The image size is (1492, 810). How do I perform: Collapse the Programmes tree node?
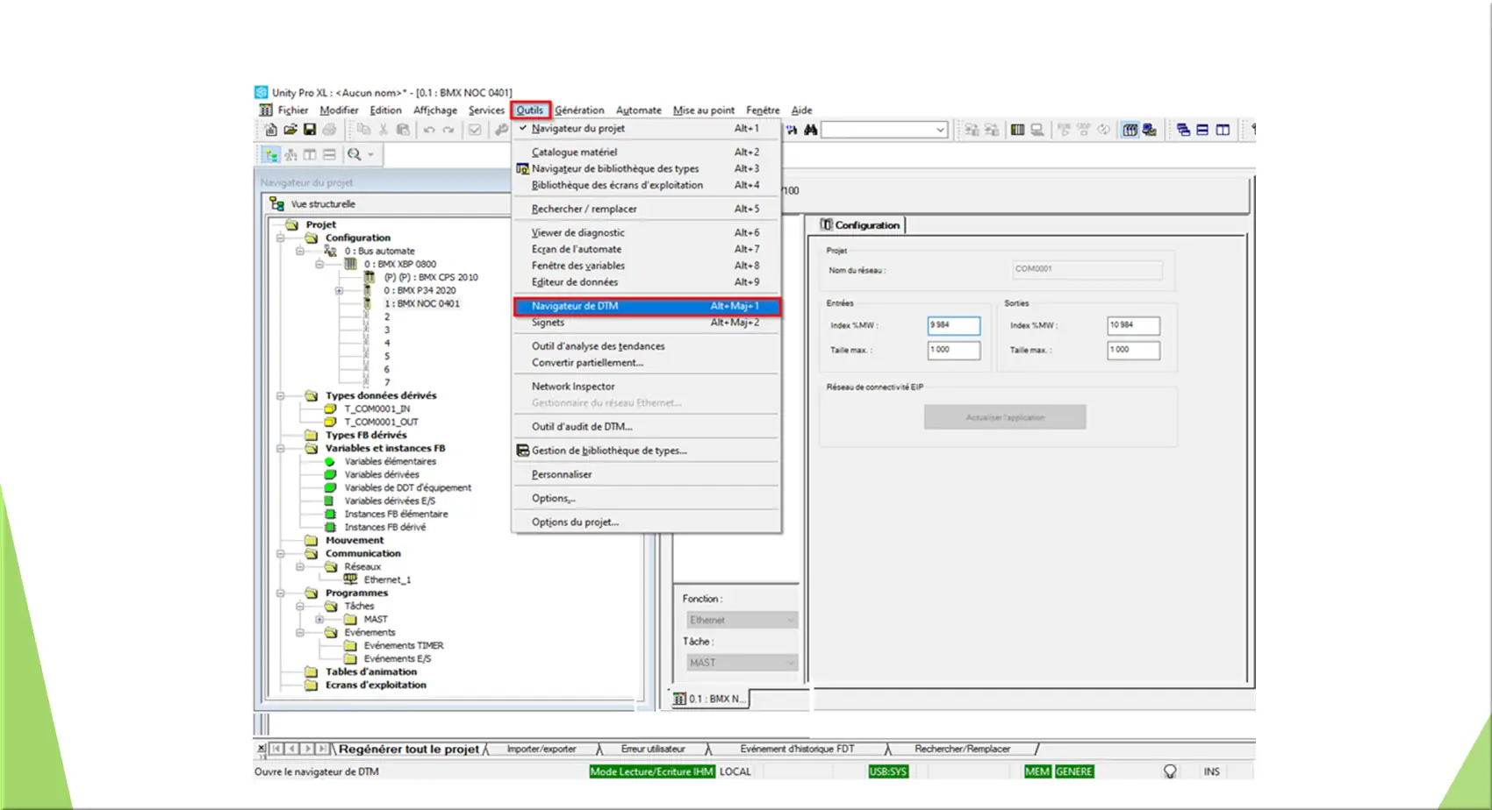281,593
